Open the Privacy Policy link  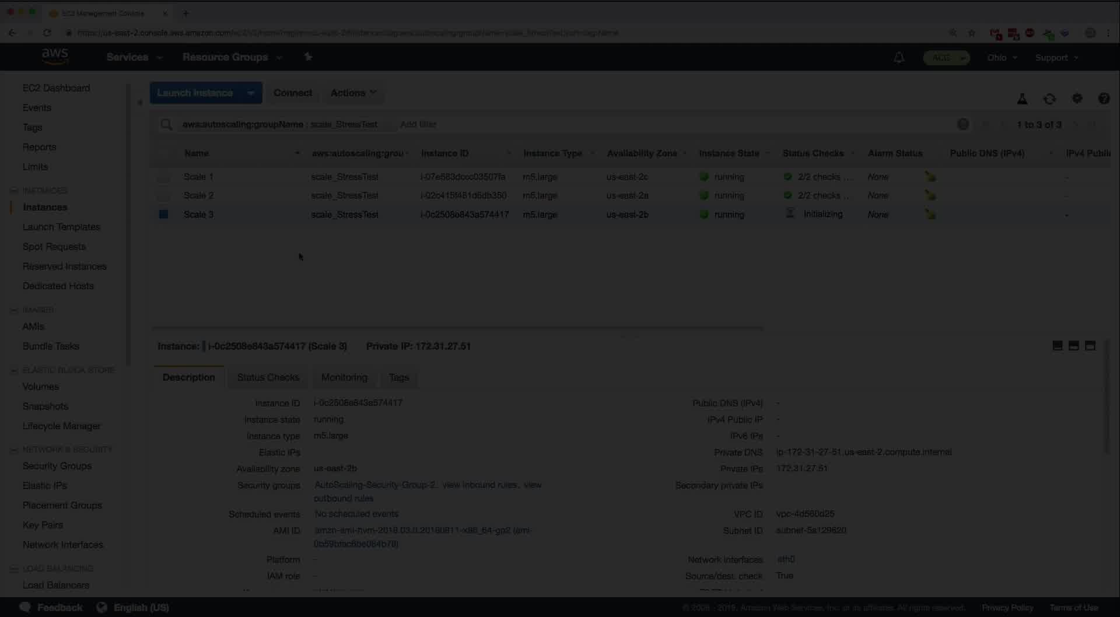1007,608
